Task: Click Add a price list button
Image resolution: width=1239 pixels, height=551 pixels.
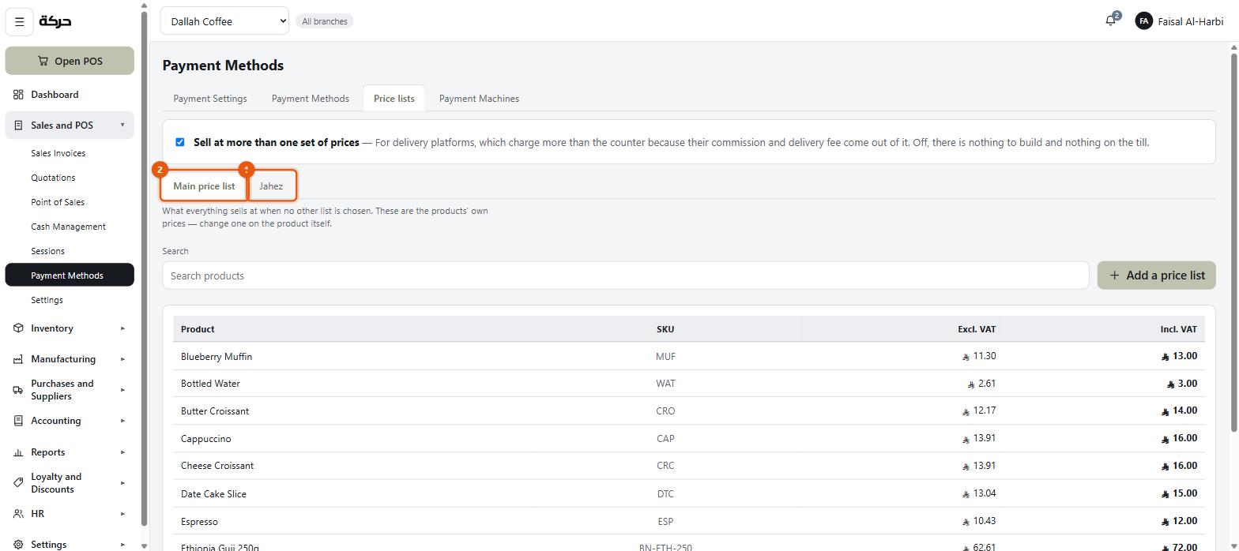Action: coord(1157,275)
